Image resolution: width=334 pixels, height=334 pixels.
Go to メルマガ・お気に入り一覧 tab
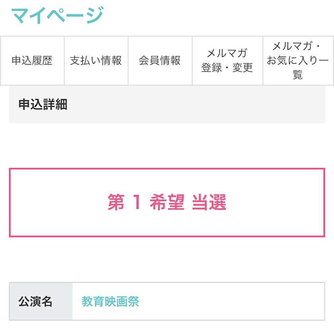pyautogui.click(x=298, y=61)
